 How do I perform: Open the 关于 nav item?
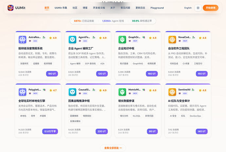tap(113, 8)
